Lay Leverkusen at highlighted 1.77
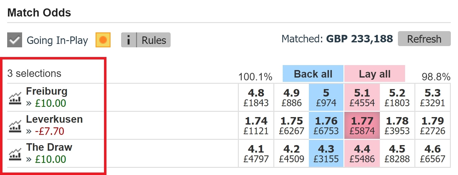The width and height of the screenshot is (458, 175). click(x=362, y=125)
